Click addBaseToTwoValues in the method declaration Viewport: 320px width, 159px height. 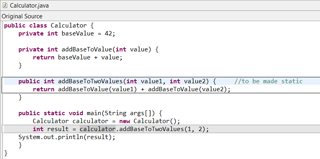point(90,81)
